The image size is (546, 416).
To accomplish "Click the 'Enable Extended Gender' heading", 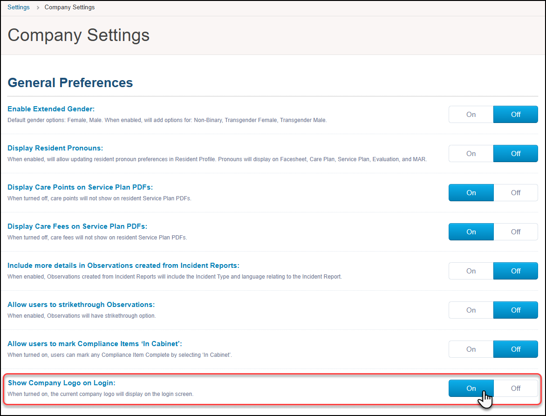I will (51, 109).
